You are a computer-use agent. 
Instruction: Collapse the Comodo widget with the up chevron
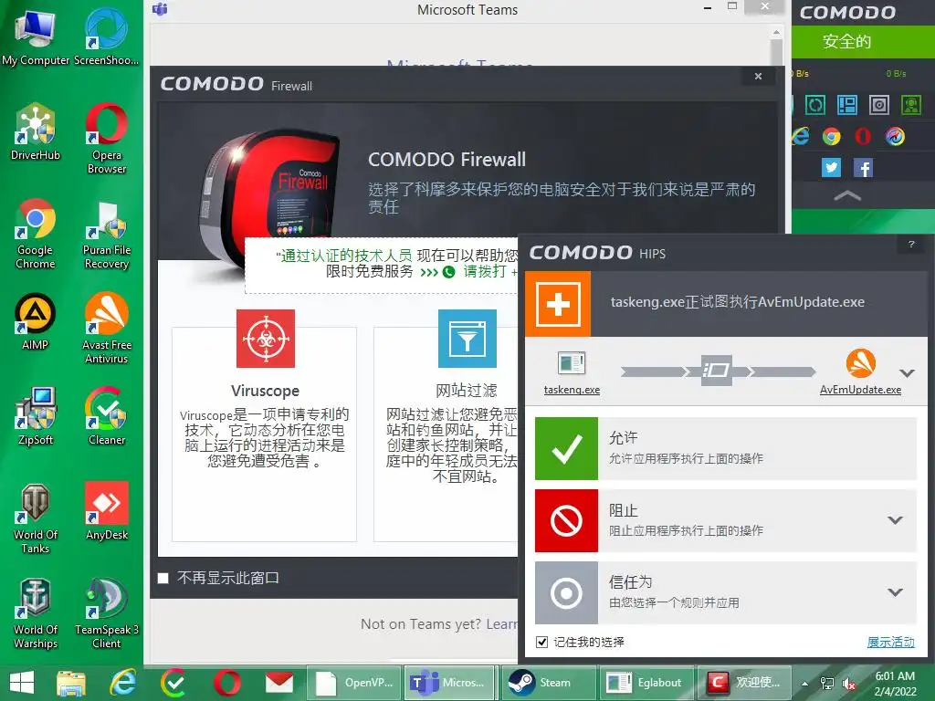(x=847, y=195)
